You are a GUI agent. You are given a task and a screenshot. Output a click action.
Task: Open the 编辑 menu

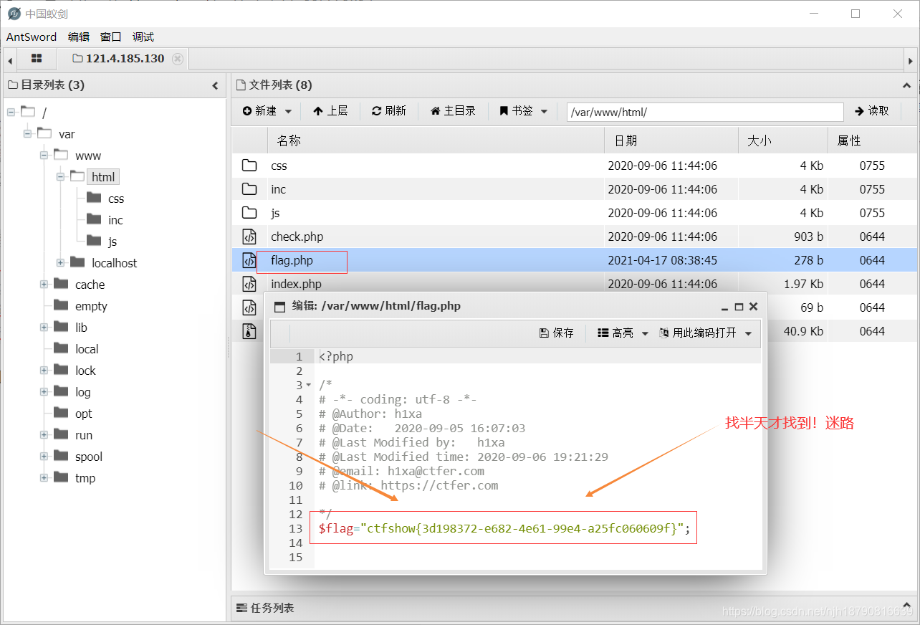tap(79, 37)
